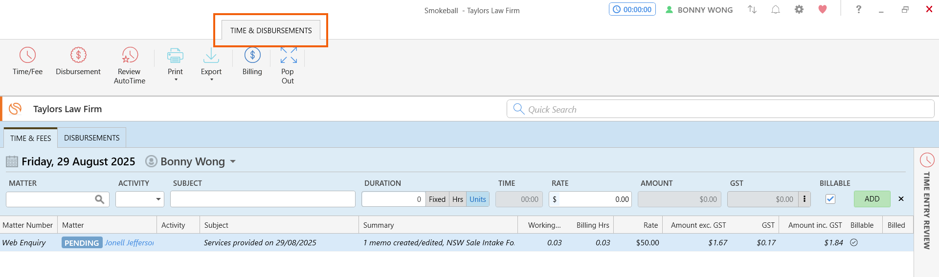Open Review AutoTime
The height and width of the screenshot is (277, 939).
(x=130, y=66)
